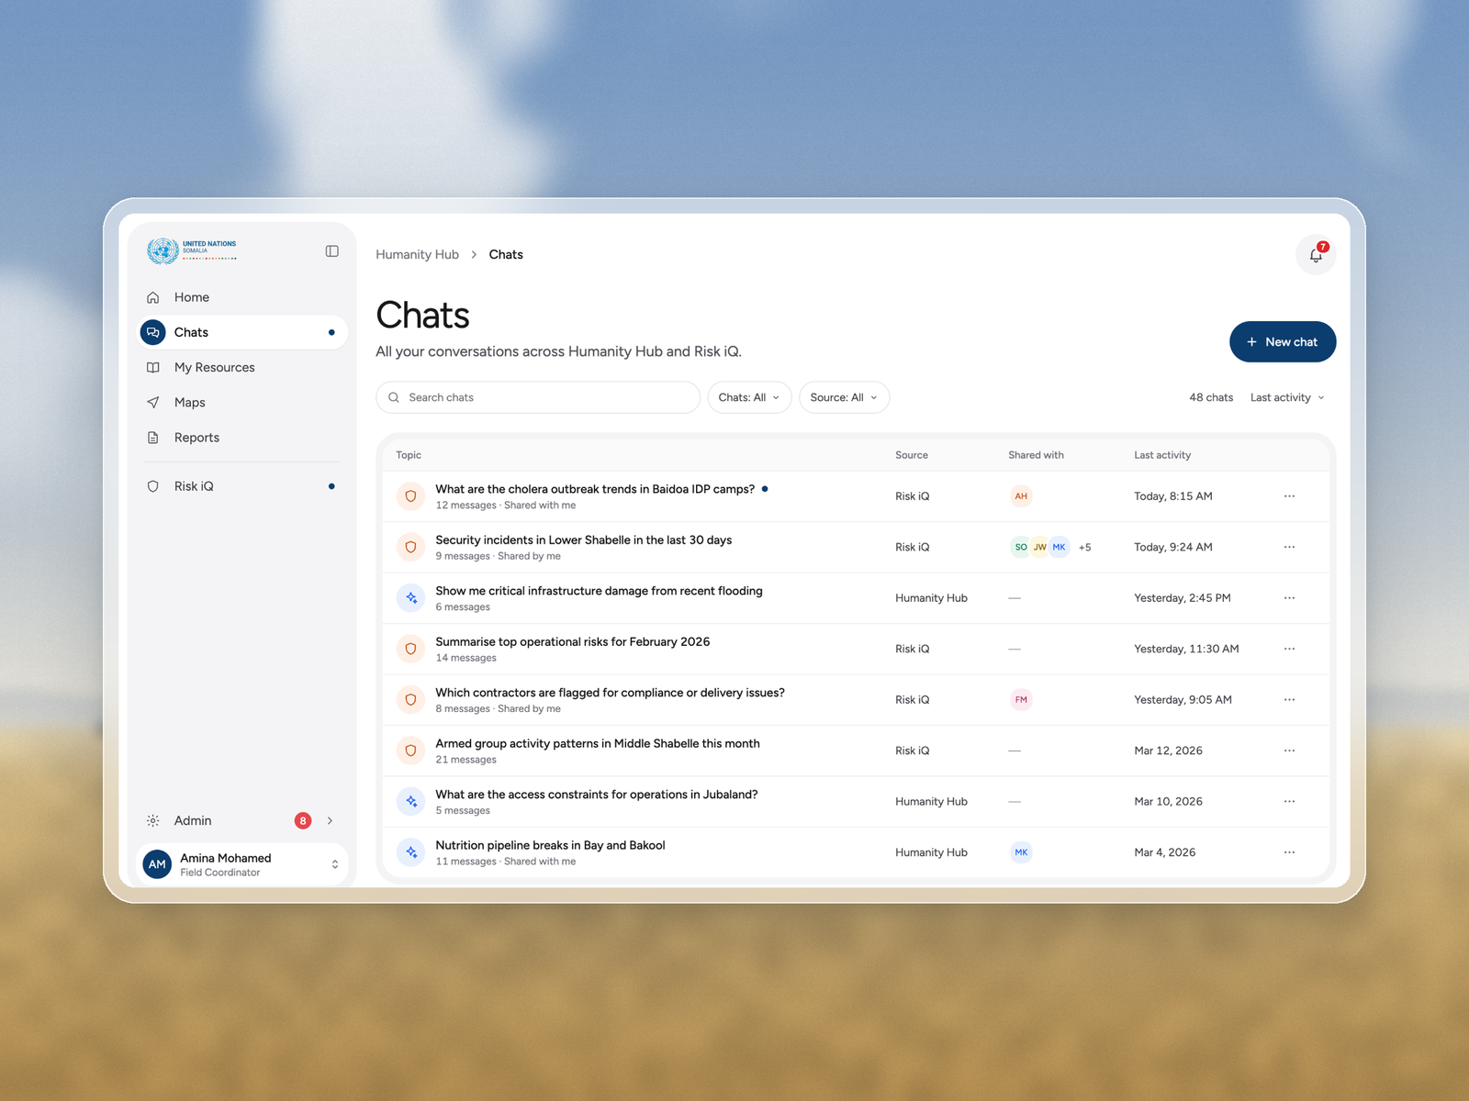Image resolution: width=1469 pixels, height=1101 pixels.
Task: Open My Resources in the sidebar
Action: pos(242,367)
